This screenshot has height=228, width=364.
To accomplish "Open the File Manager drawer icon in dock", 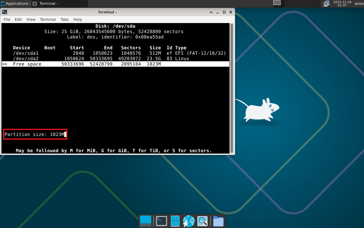I will tap(175, 221).
